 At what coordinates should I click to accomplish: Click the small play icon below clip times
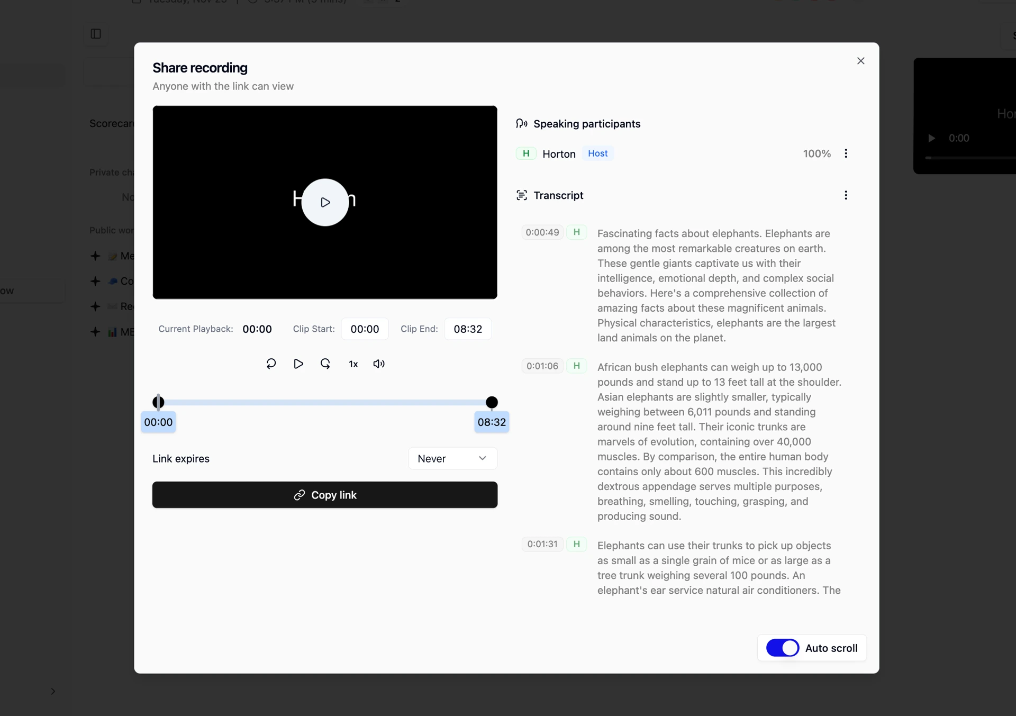298,364
